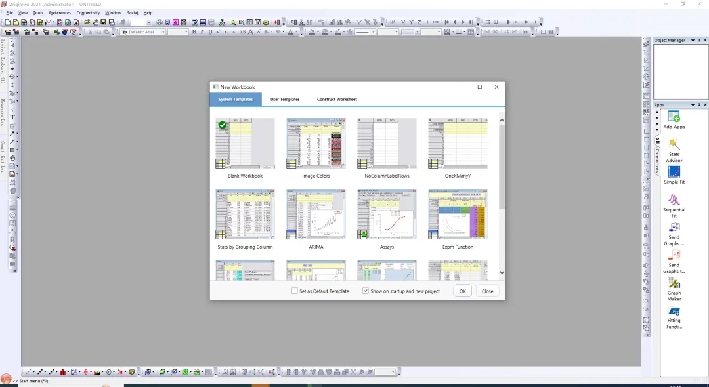Open the View menu
Screen dimensions: 709x387
(x=22, y=12)
